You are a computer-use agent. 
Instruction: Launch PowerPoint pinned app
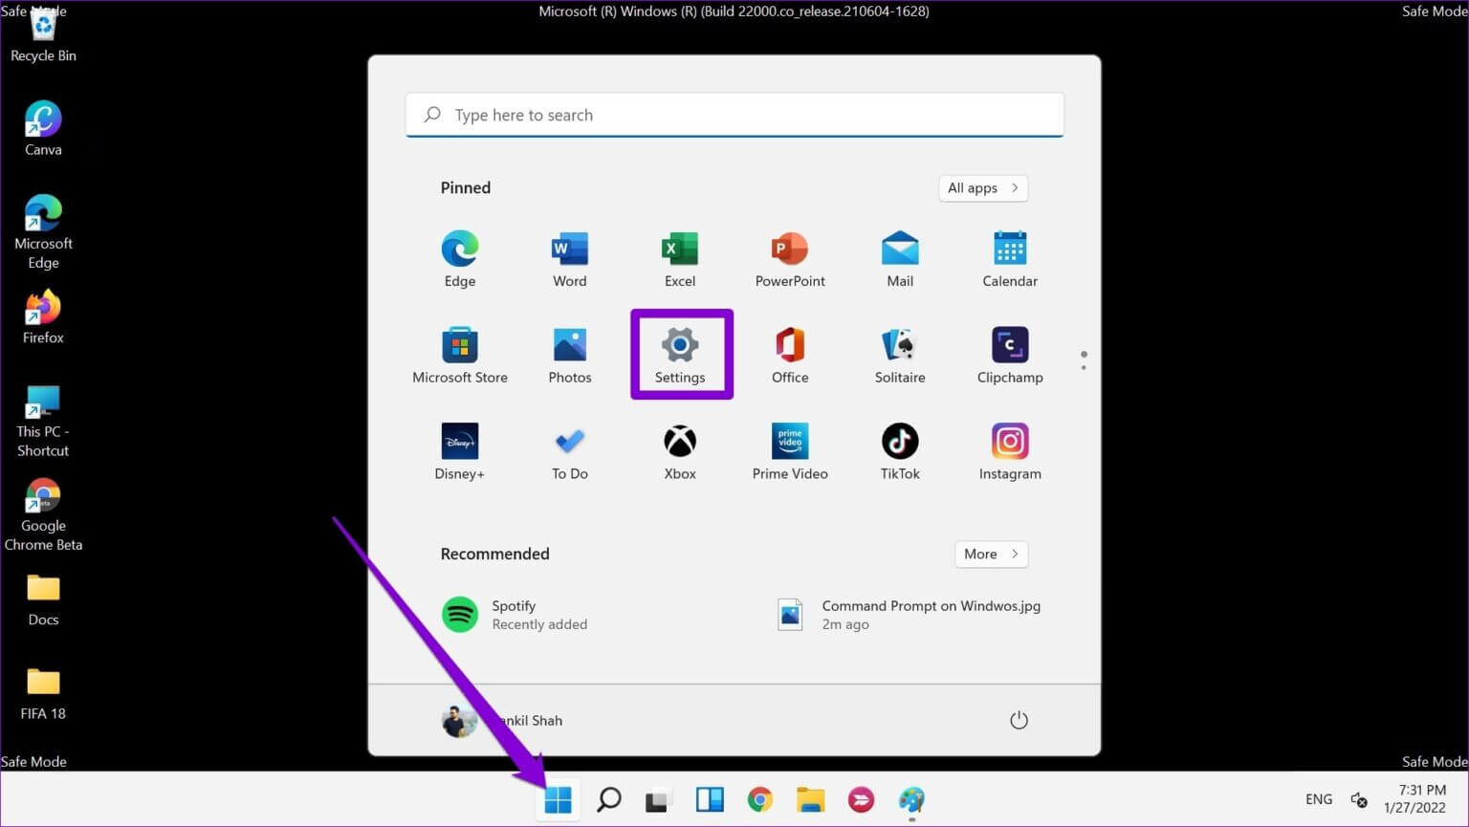click(x=790, y=259)
